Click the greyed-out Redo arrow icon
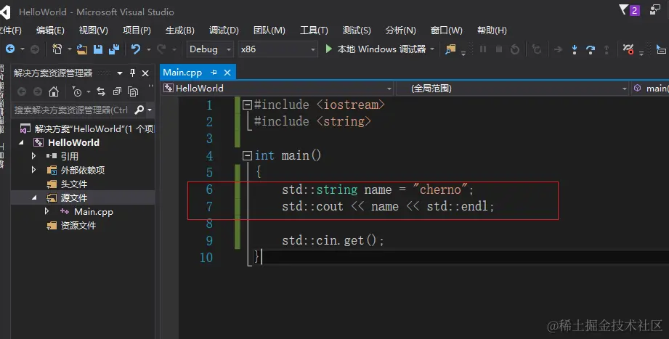Viewport: 669px width, 339px height. click(161, 49)
